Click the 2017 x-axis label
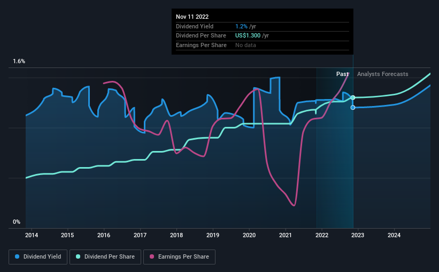439x272 pixels. click(x=140, y=235)
